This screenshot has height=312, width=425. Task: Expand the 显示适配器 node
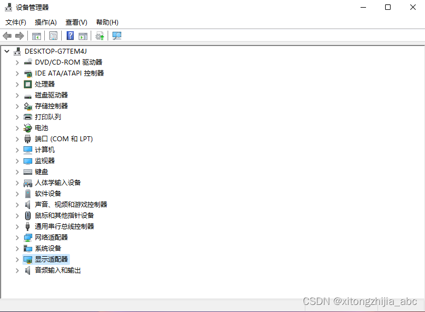point(17,259)
